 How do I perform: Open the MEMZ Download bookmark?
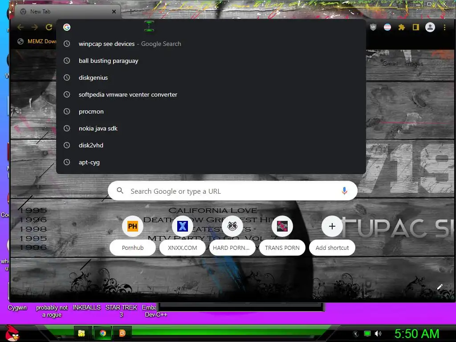tap(37, 41)
